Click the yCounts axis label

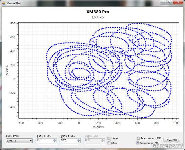click(7, 70)
